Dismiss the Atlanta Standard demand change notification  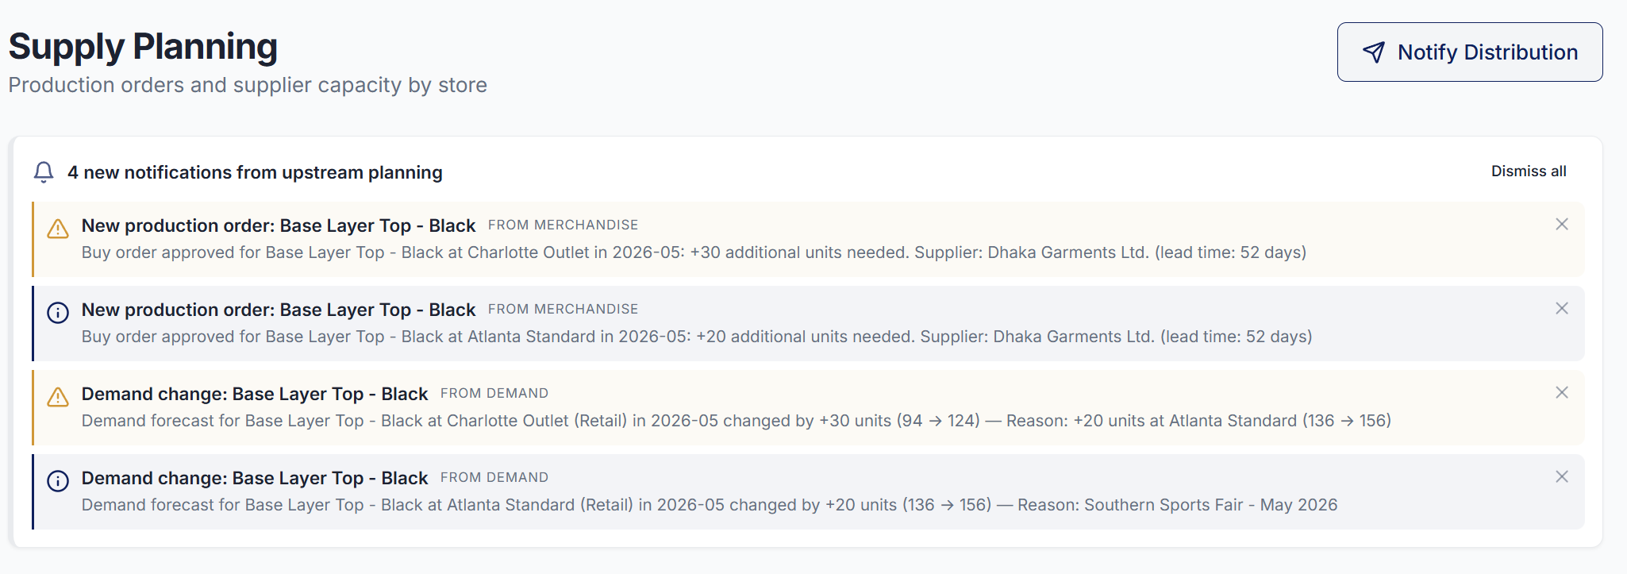pos(1562,477)
